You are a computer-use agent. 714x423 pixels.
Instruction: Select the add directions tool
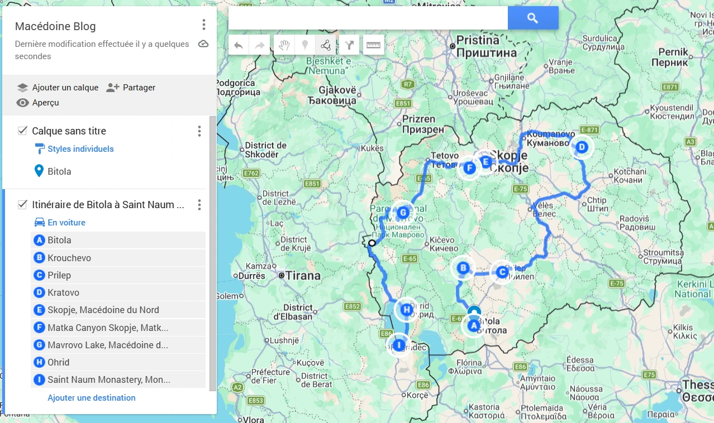click(x=349, y=45)
